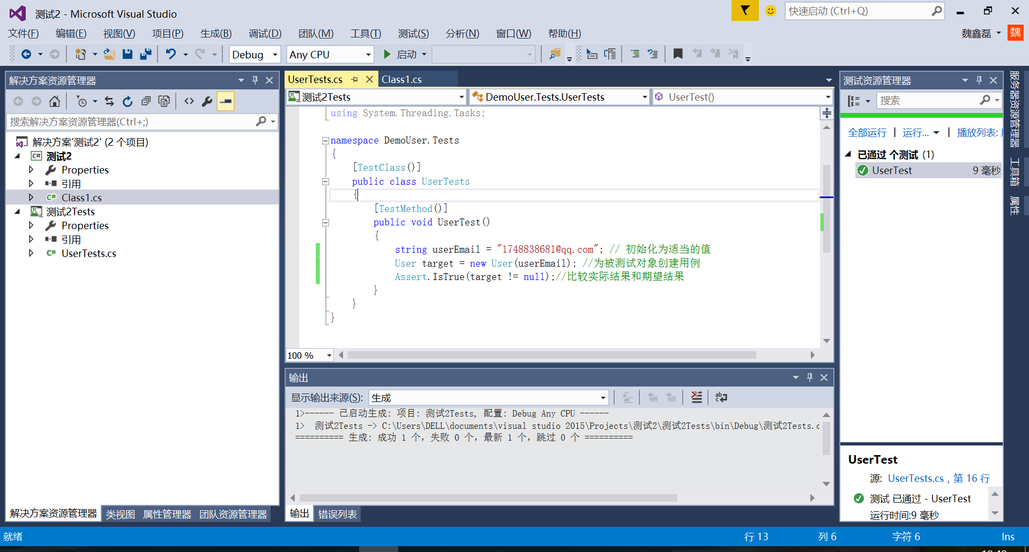The width and height of the screenshot is (1029, 552).
Task: Open the Debug configuration dropdown
Action: [255, 55]
